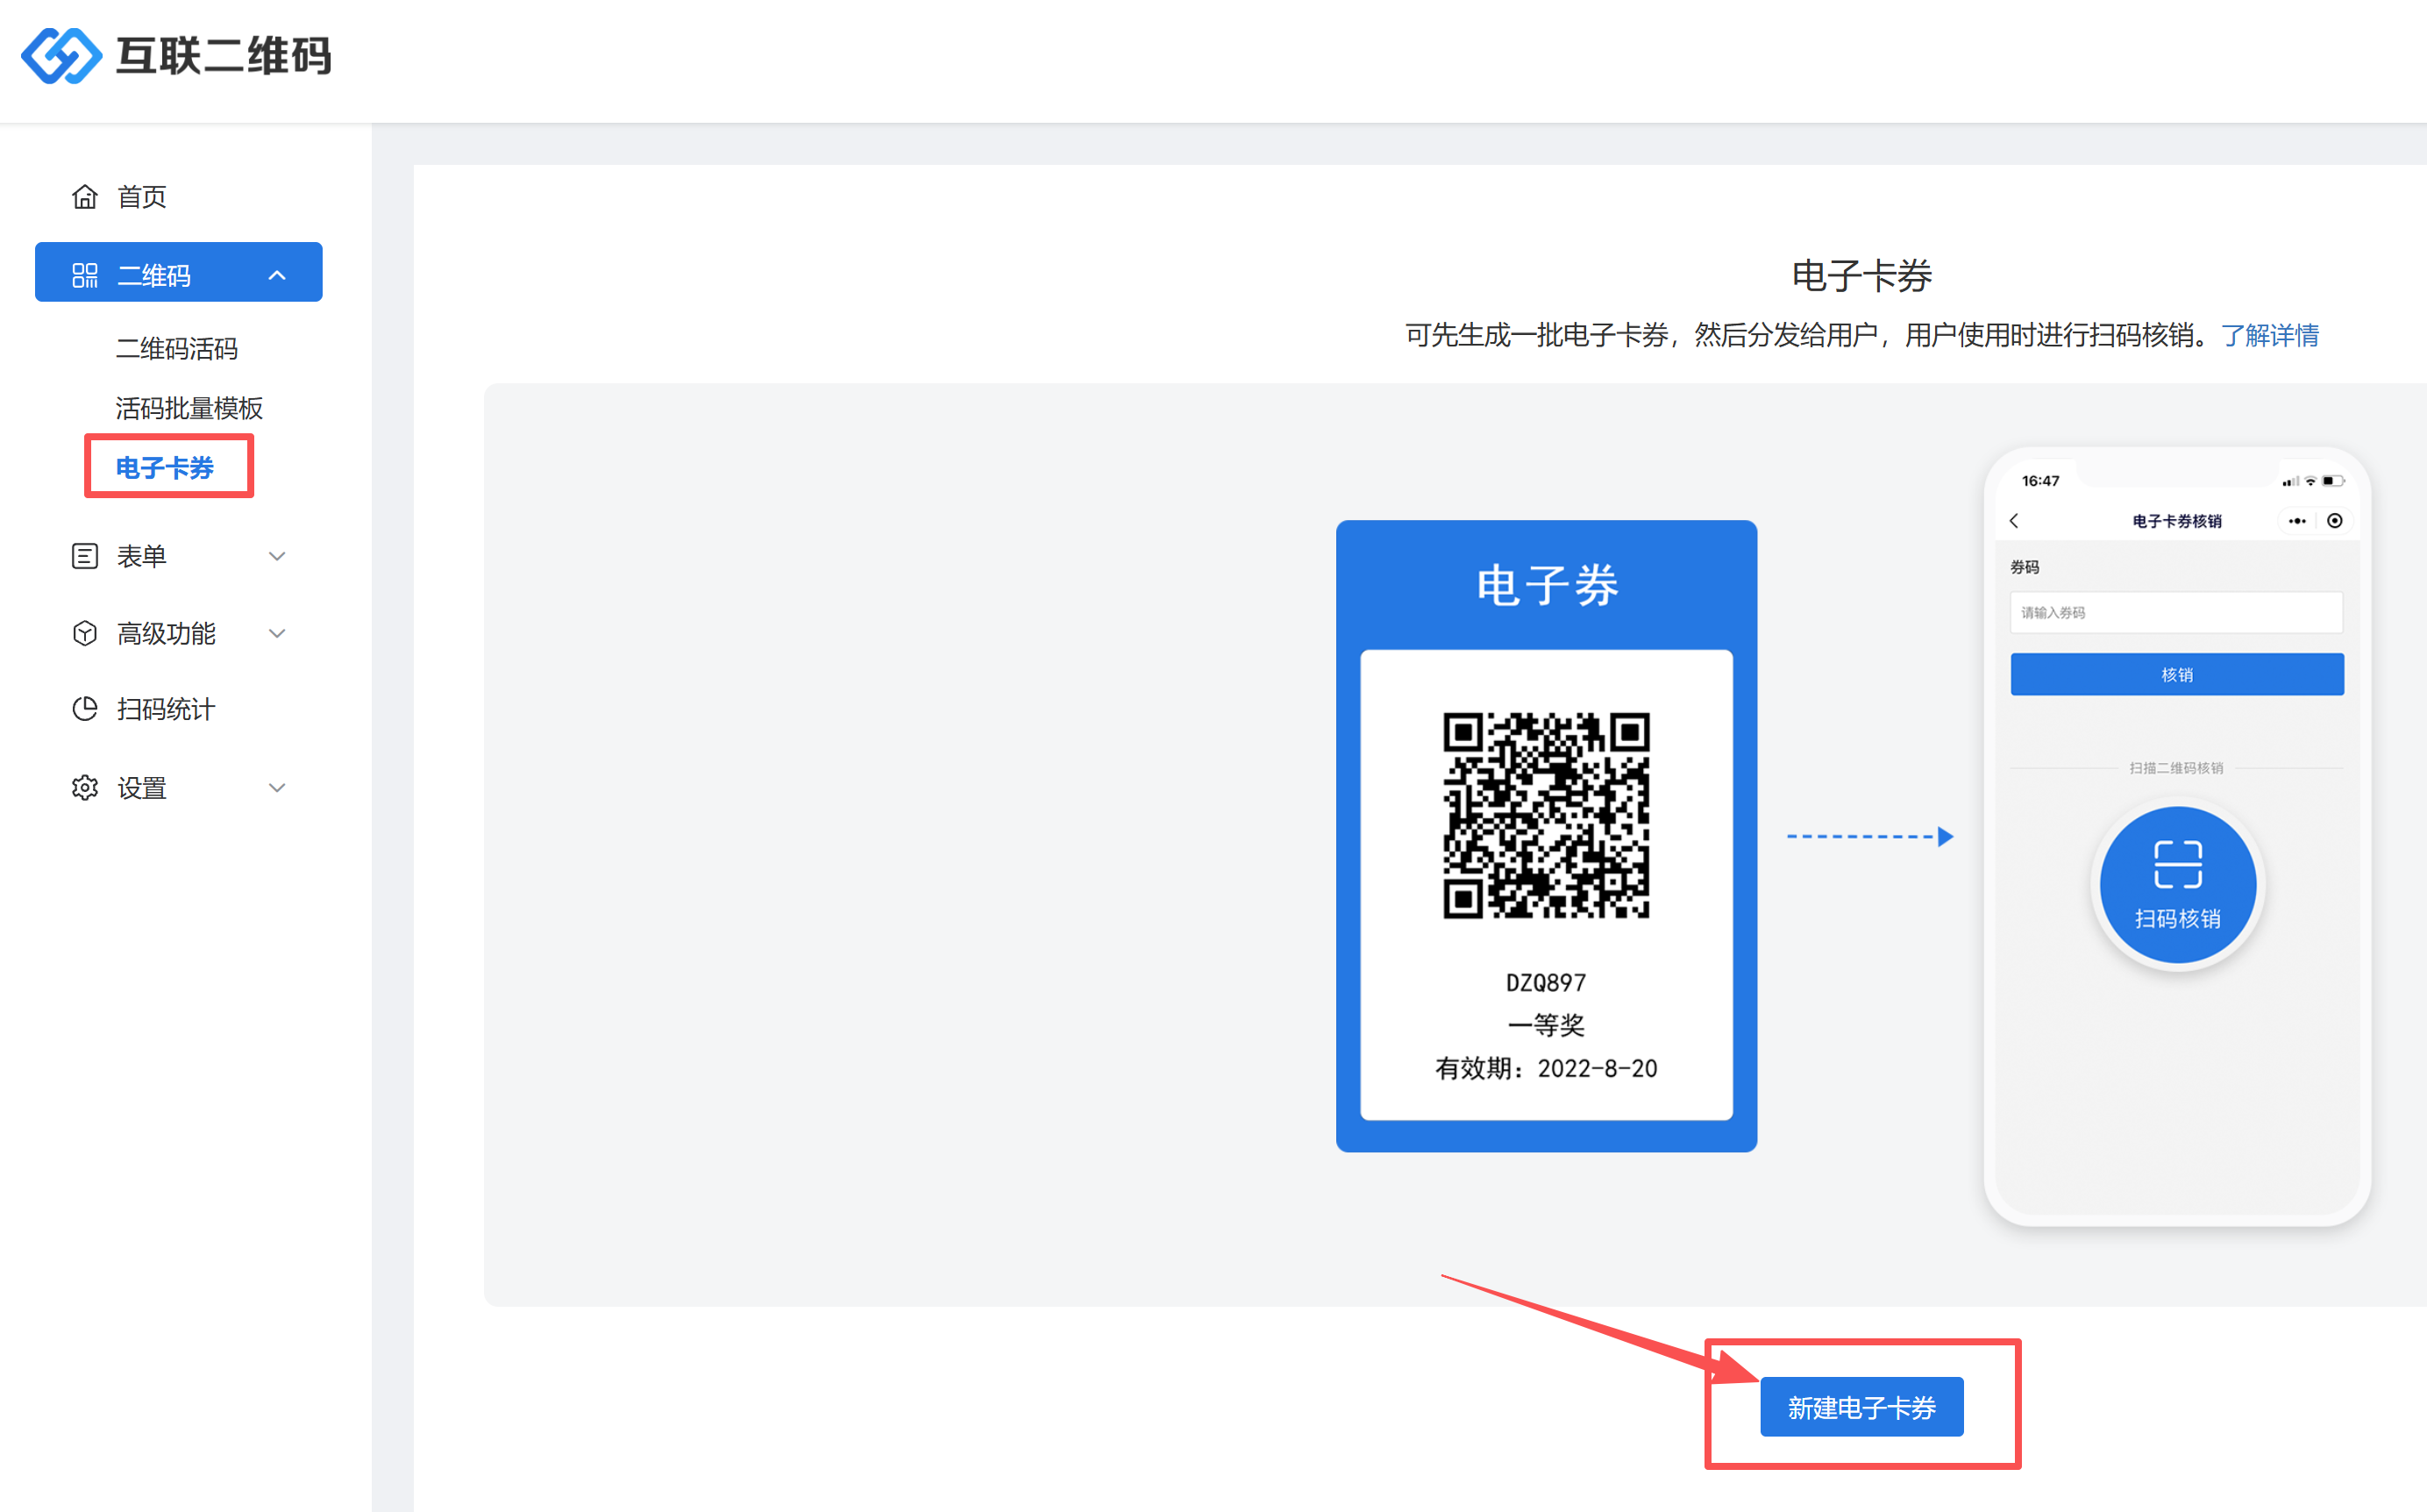The height and width of the screenshot is (1512, 2427).
Task: Open the 活码批量模板 submenu item
Action: [x=189, y=408]
